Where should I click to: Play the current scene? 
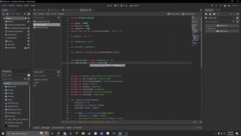click(225, 6)
